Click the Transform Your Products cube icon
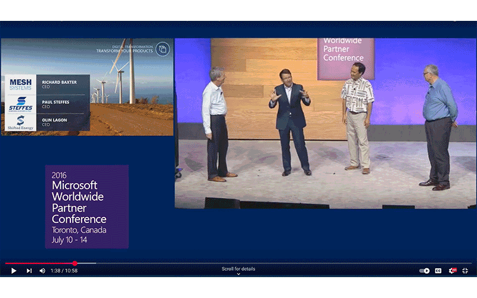The width and height of the screenshot is (477, 298). tap(163, 48)
